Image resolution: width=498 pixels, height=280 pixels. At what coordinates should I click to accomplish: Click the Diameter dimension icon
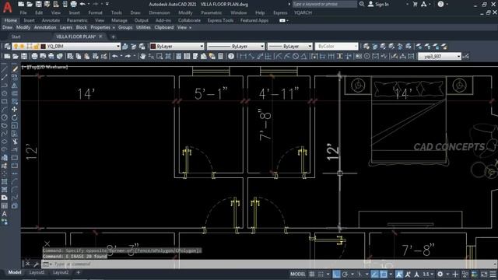point(296,57)
